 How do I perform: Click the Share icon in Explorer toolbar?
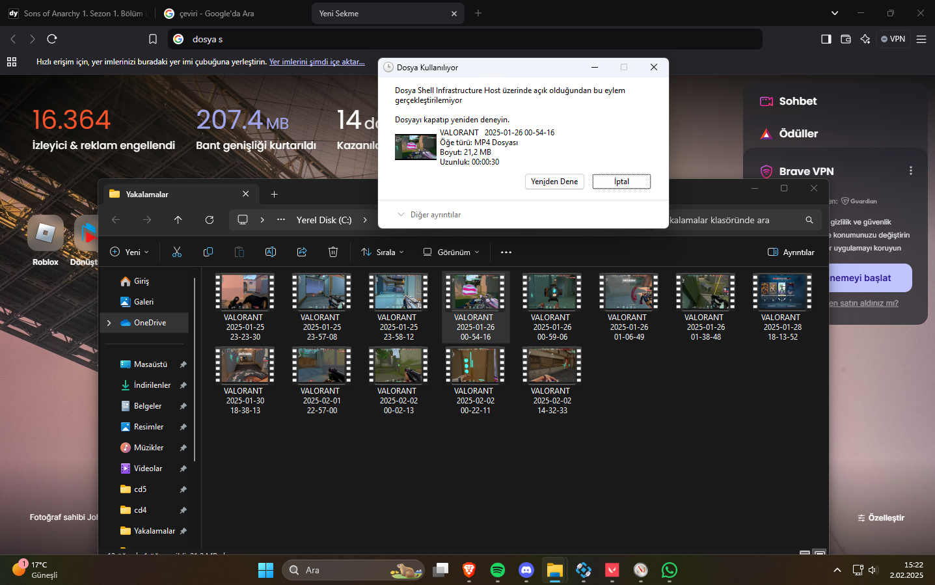[302, 252]
